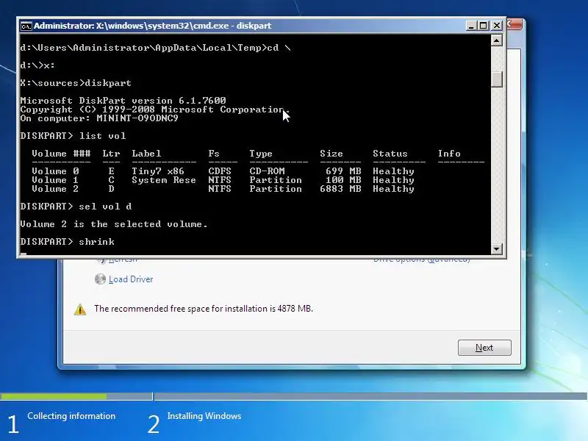Screen dimensions: 588x441
Task: Click the 'Status' column header
Action: (390, 154)
